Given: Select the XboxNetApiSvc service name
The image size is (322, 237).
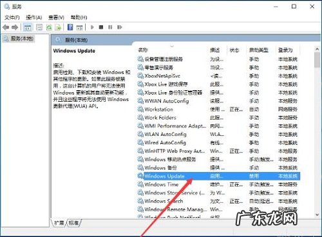Looking at the screenshot, I should coord(162,76).
